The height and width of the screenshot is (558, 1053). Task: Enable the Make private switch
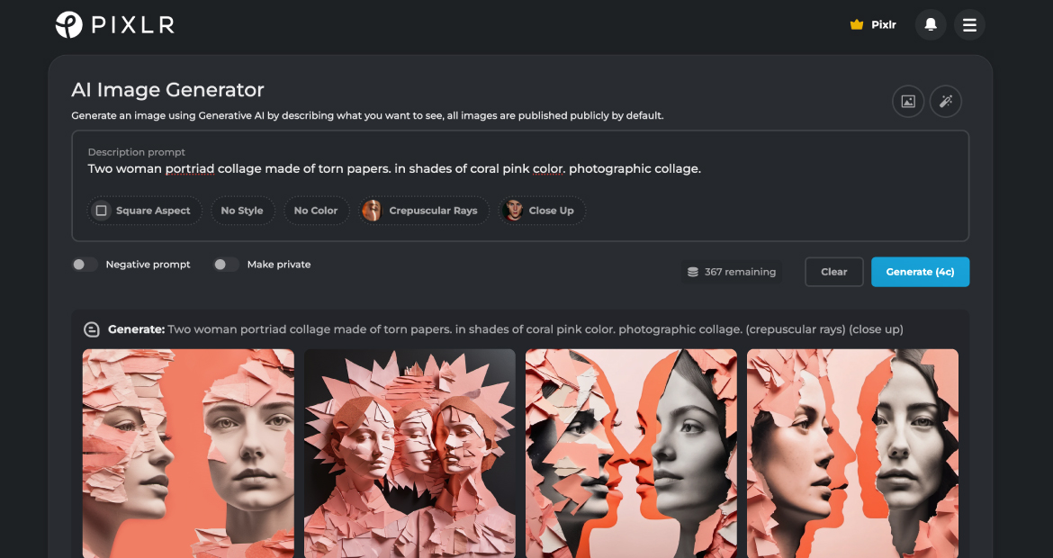point(226,264)
